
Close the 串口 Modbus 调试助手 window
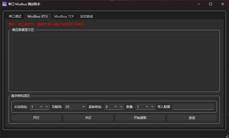[223, 4]
